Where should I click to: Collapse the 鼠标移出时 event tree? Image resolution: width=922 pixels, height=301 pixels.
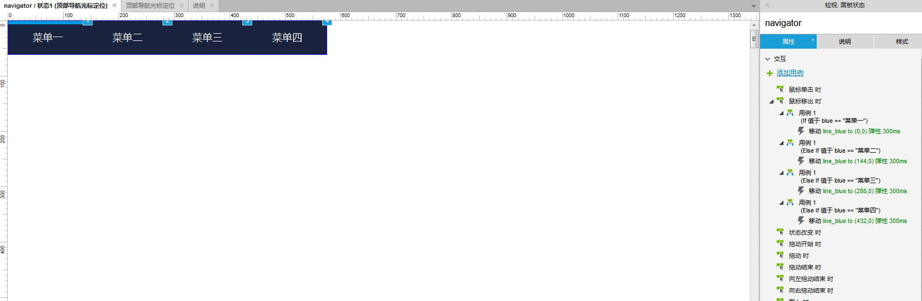[771, 101]
